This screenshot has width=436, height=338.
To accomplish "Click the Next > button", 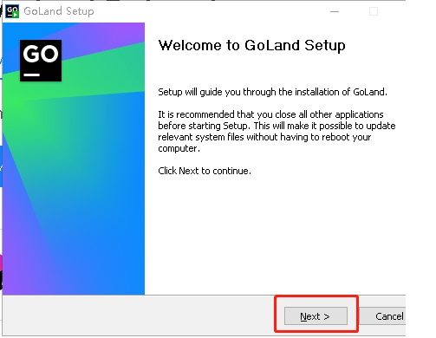I will point(316,316).
